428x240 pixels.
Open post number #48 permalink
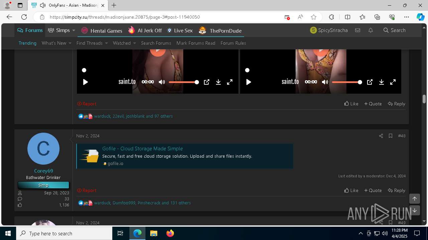[x=402, y=136]
